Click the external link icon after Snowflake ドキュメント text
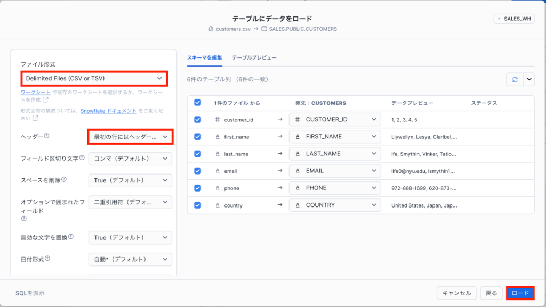This screenshot has height=307, width=546. tap(35, 118)
